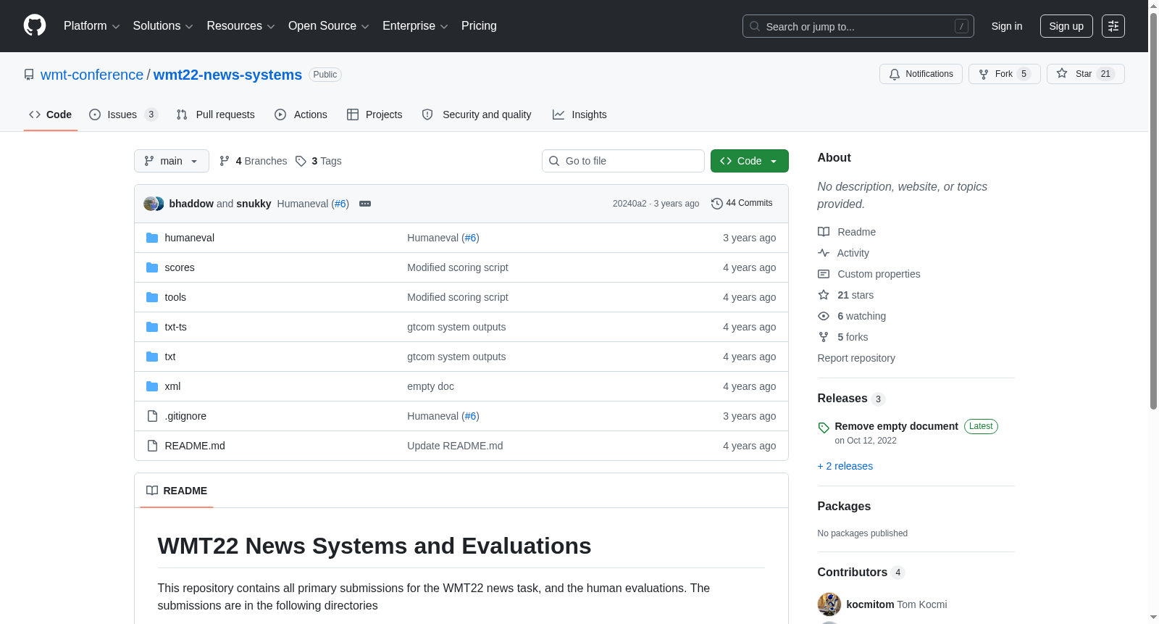1159x624 pixels.
Task: Click the Sign in link
Action: (1007, 26)
